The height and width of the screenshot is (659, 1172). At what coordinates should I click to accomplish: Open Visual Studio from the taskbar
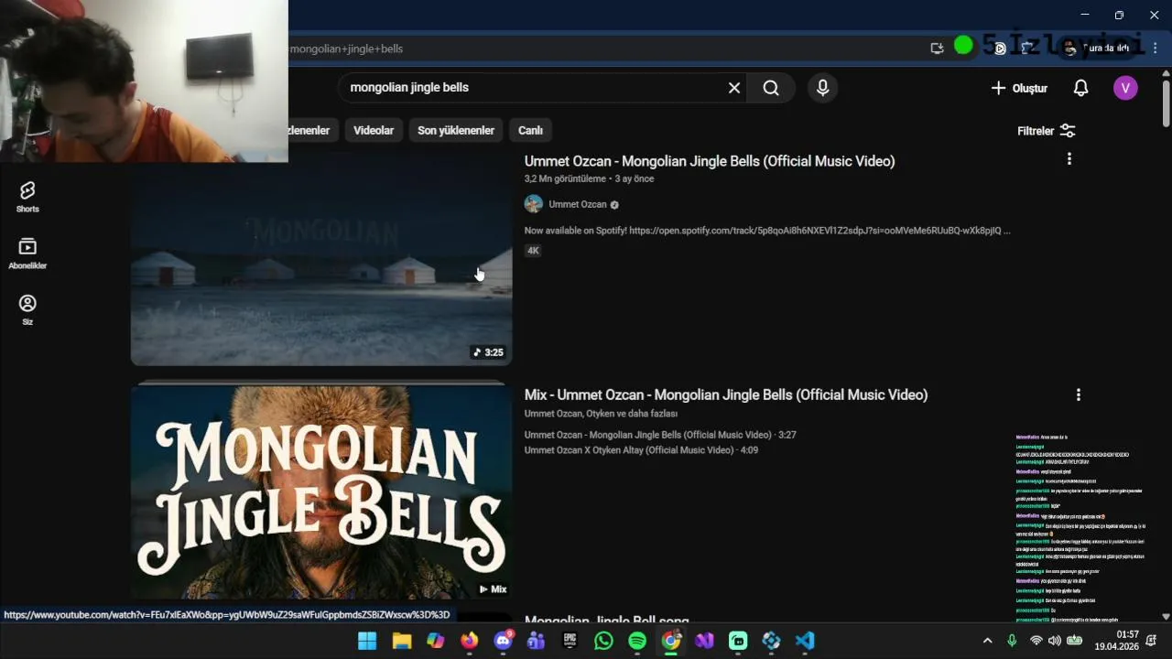704,641
